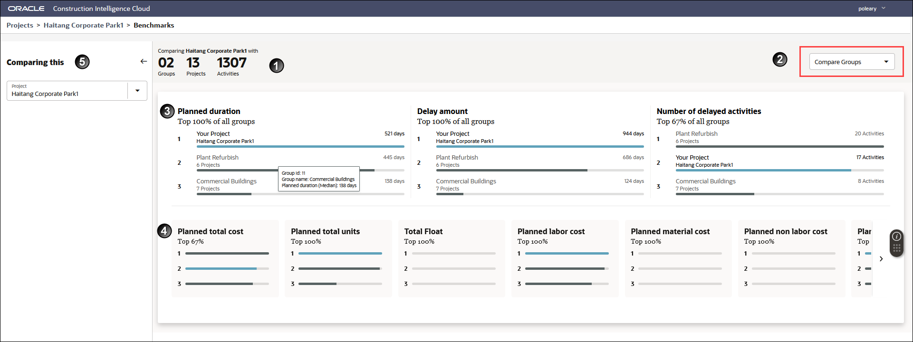Click the 17 Activities value
Screen dimensions: 913x342
[x=870, y=157]
